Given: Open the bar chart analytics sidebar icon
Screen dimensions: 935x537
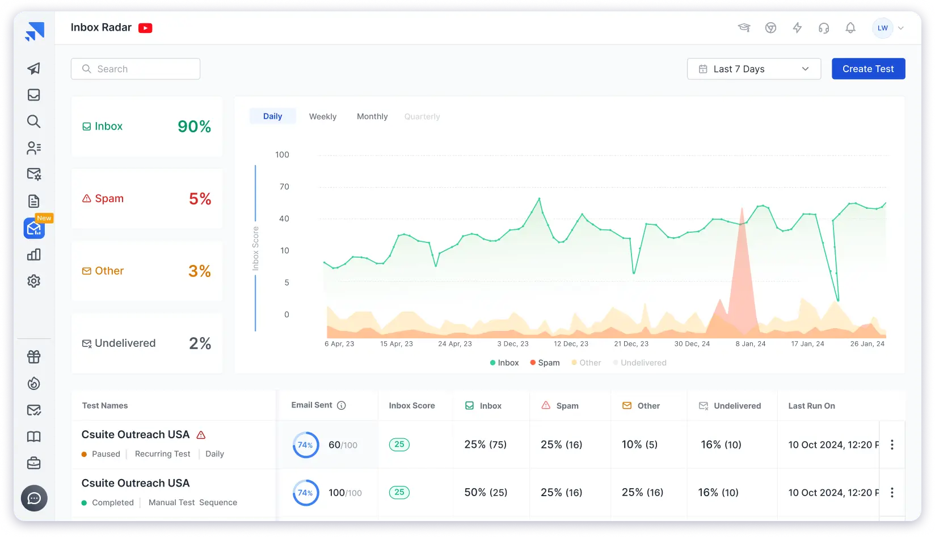Looking at the screenshot, I should coord(34,254).
